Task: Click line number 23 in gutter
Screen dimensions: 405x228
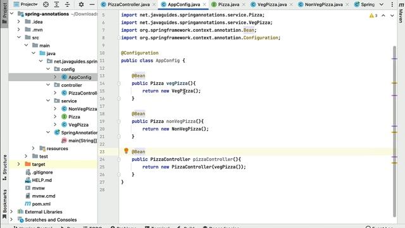Action: tap(102, 152)
